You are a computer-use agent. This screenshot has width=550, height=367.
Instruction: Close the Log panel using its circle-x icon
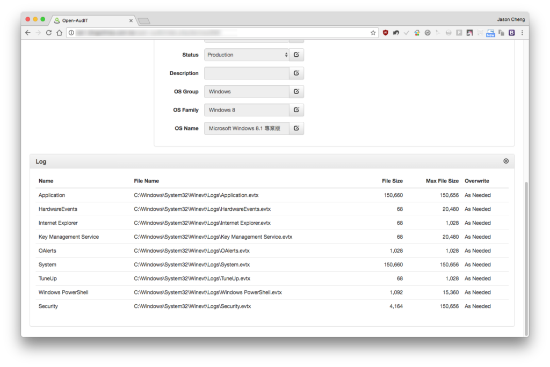(506, 162)
